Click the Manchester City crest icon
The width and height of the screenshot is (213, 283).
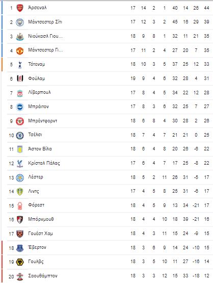coord(20,22)
